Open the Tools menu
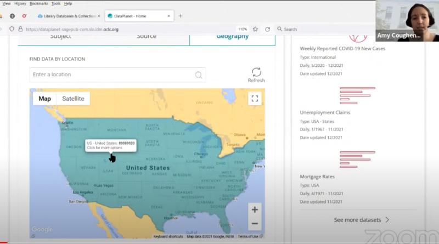Image resolution: width=439 pixels, height=244 pixels. coord(56,3)
